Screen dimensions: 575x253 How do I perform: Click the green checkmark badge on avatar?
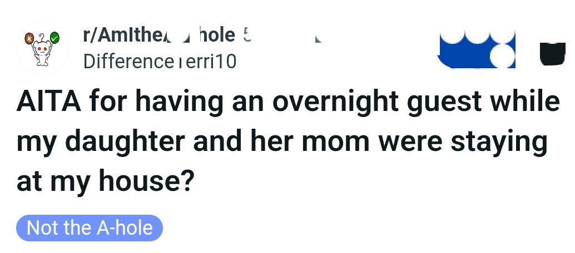(55, 38)
